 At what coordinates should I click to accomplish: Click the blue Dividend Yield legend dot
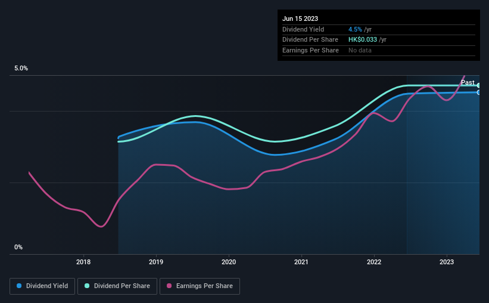coord(19,286)
